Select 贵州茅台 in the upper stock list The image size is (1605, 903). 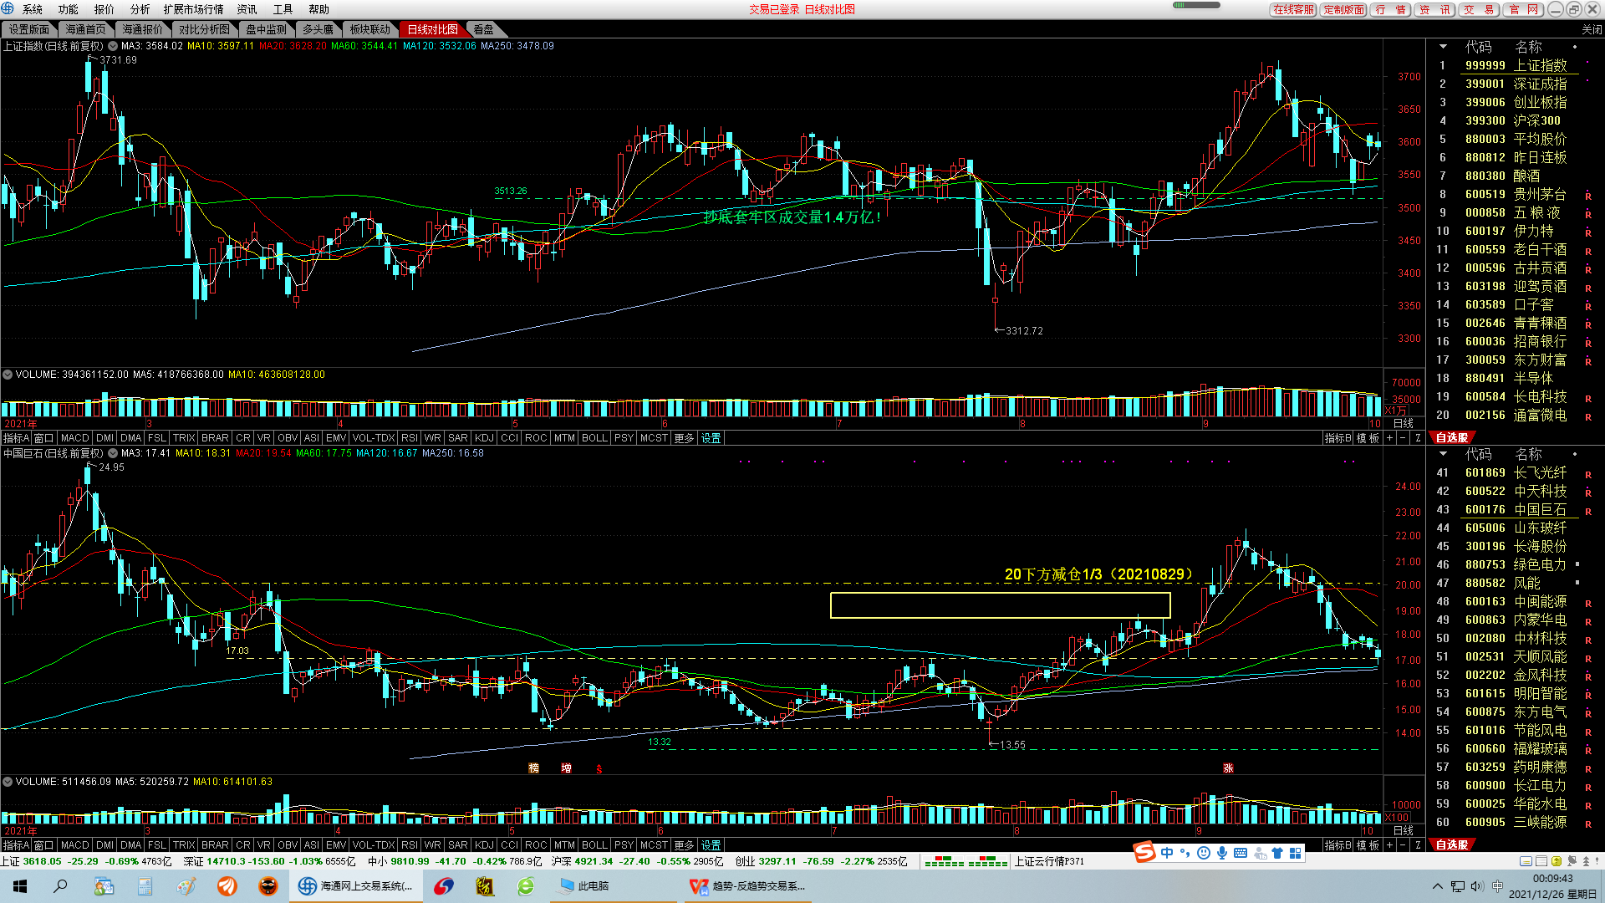pos(1539,194)
